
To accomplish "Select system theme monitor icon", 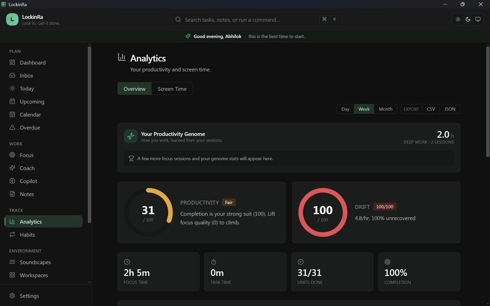I will tap(478, 19).
